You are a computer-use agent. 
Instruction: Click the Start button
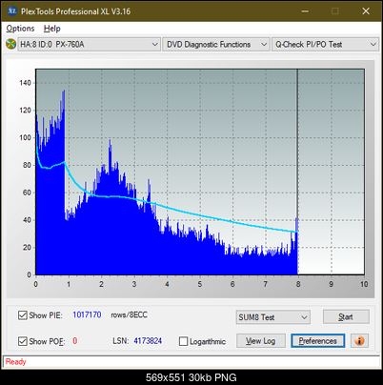pos(346,316)
